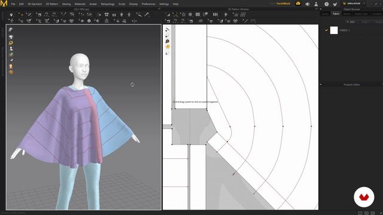This screenshot has width=383, height=215.
Task: Open the question mark help icon
Action: click(327, 4)
